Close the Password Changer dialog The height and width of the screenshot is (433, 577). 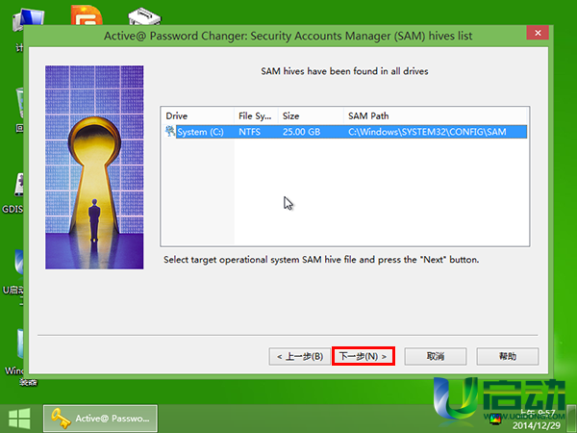tap(538, 33)
